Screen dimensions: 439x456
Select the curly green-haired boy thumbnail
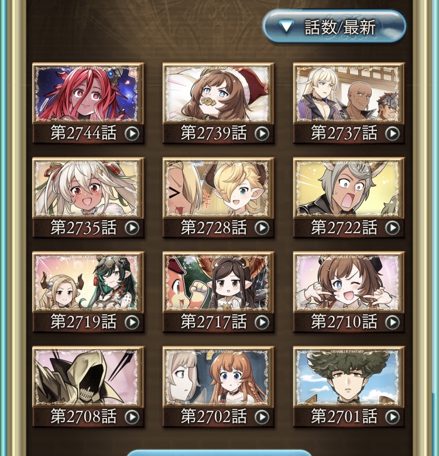click(x=348, y=376)
